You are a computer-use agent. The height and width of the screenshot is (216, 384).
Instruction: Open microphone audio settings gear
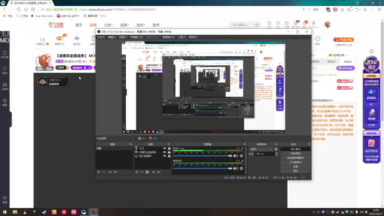[x=241, y=156]
